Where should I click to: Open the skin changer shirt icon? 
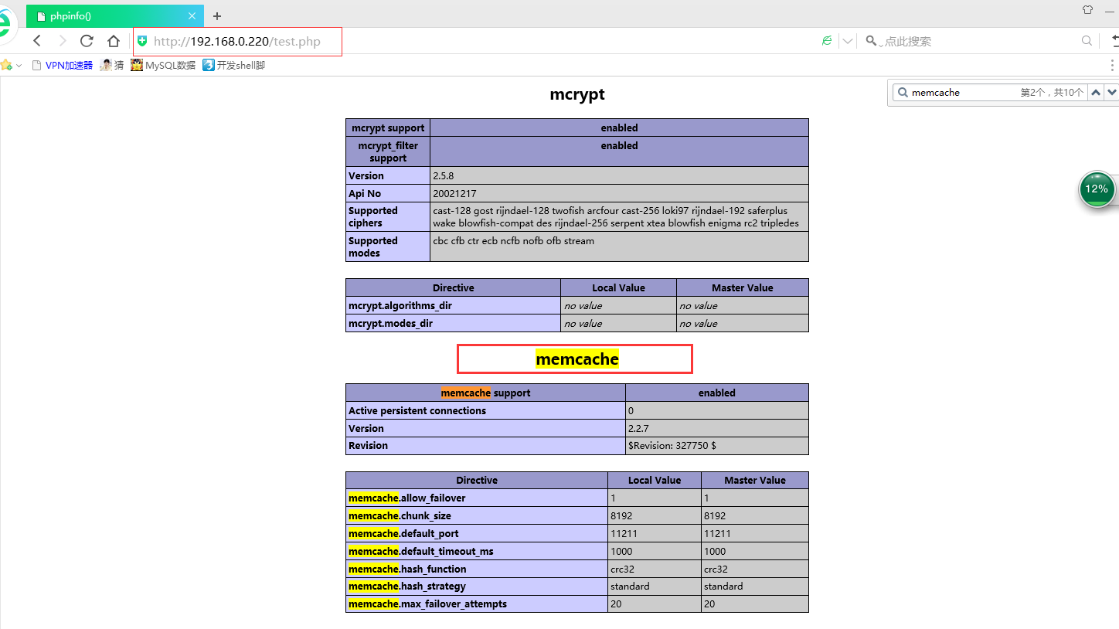tap(1088, 10)
